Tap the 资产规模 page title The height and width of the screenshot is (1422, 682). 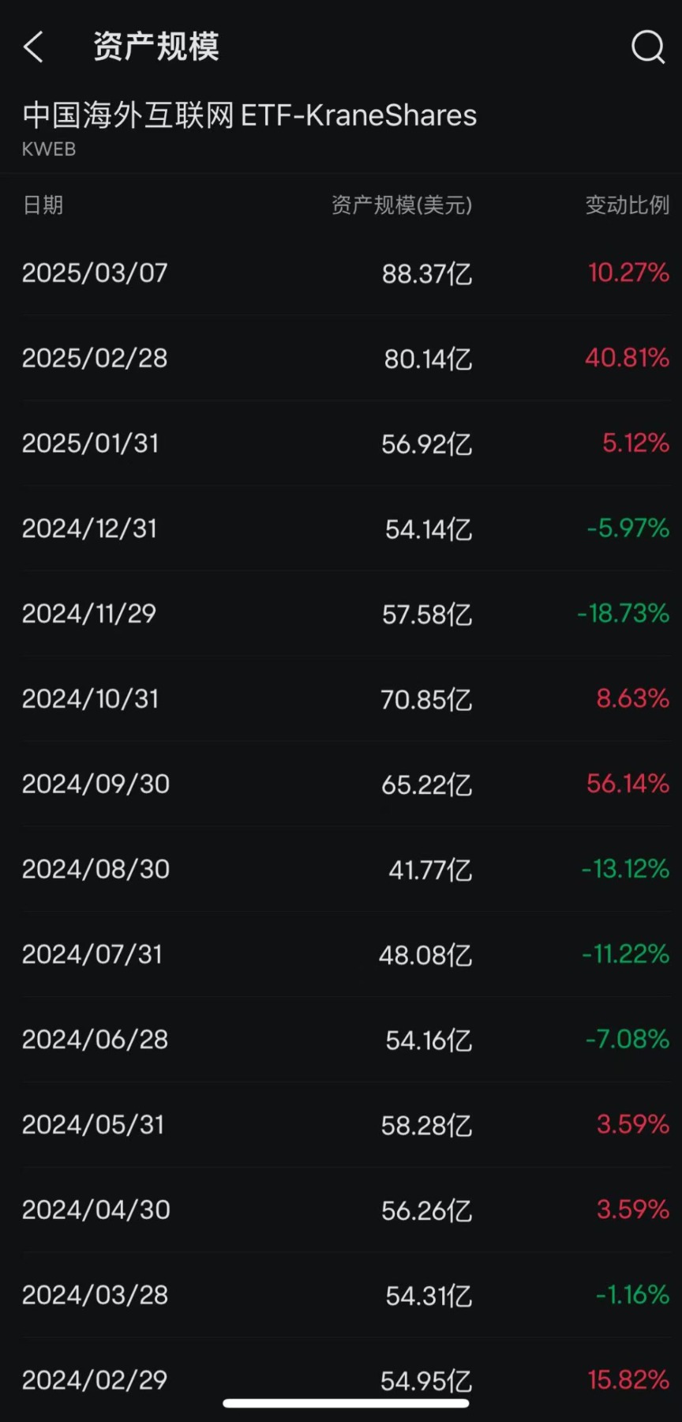click(156, 47)
